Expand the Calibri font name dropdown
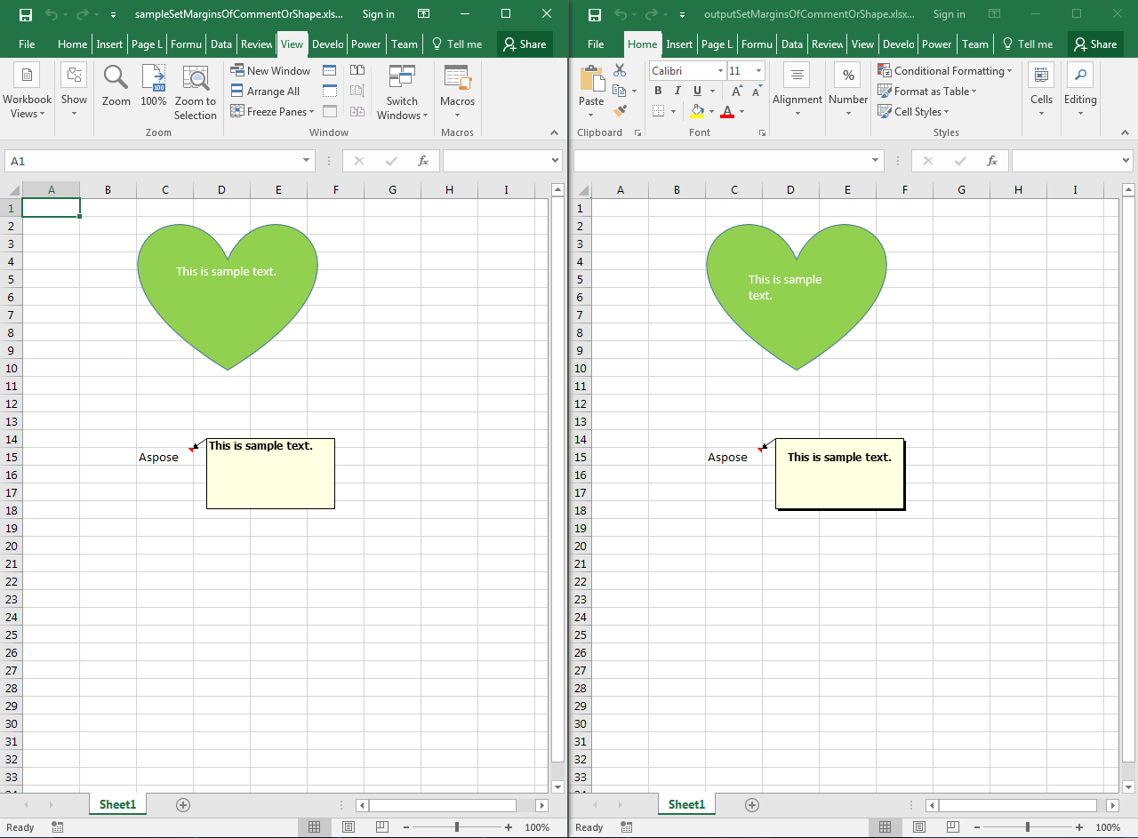The height and width of the screenshot is (838, 1138). click(x=719, y=71)
